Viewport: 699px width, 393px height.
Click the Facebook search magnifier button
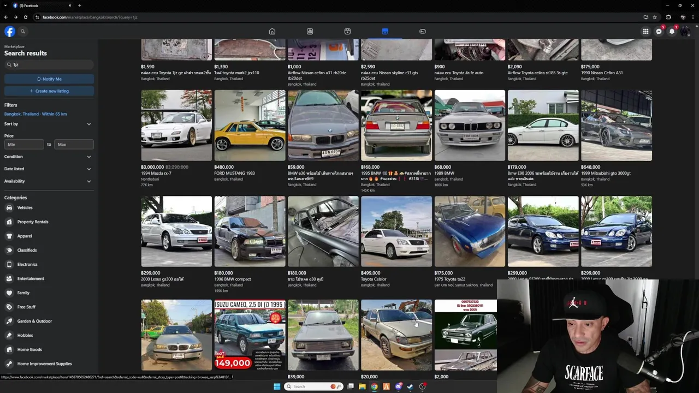pyautogui.click(x=23, y=31)
